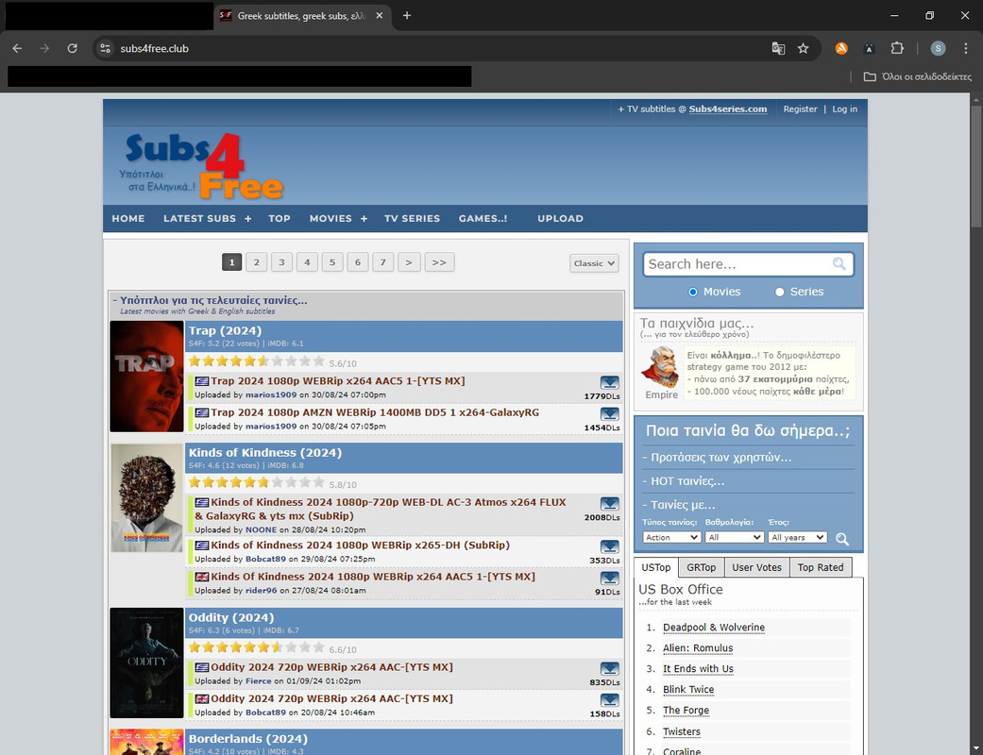Rate Kinds of Kindness using its star bar
This screenshot has height=755, width=983.
point(257,482)
